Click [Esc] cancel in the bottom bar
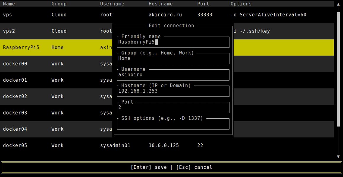Image resolution: width=343 pixels, height=177 pixels. pos(194,167)
